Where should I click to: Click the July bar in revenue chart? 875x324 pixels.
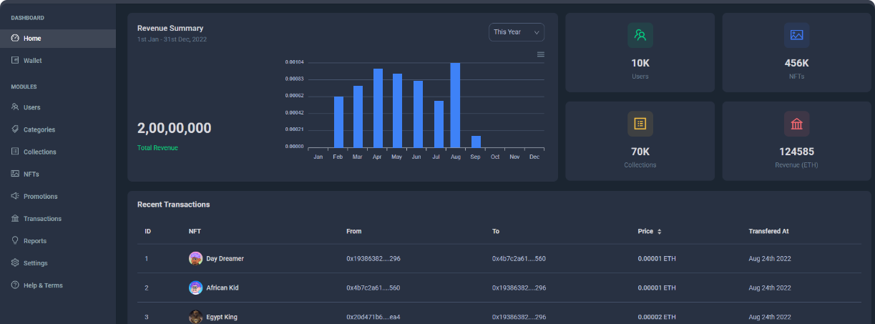click(439, 124)
